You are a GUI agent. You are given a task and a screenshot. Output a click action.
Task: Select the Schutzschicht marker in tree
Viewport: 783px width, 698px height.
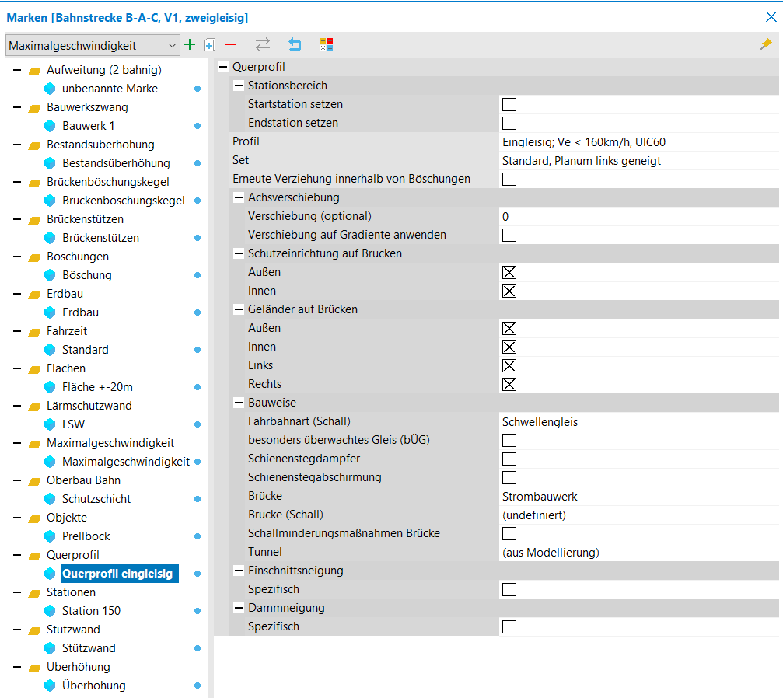pyautogui.click(x=96, y=499)
